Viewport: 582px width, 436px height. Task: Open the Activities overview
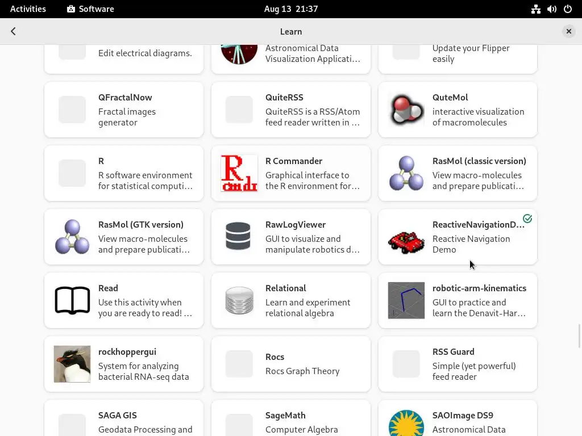(28, 9)
